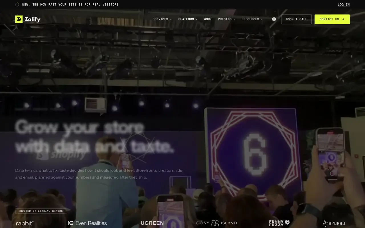Viewport: 365px width, 228px height.
Task: Click the Log In link
Action: tap(344, 5)
